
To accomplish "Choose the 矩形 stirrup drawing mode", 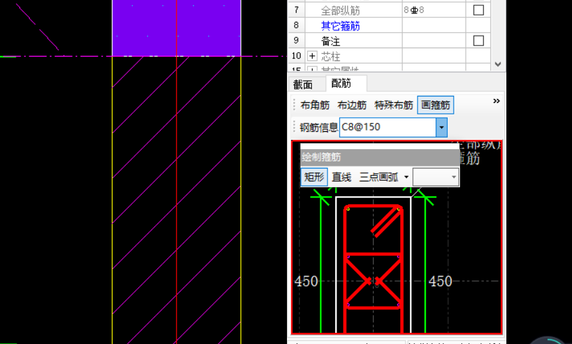I will pyautogui.click(x=314, y=177).
